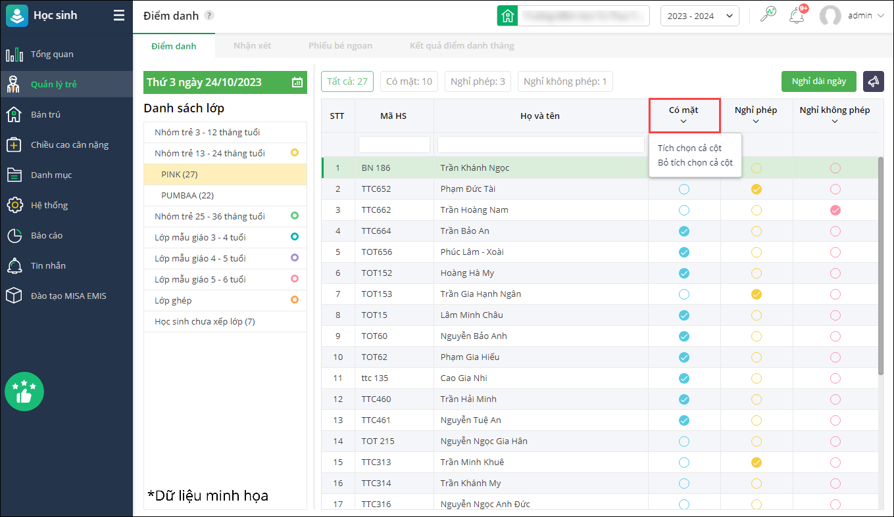The height and width of the screenshot is (517, 894).
Task: Click the Họ và tên search field
Action: pyautogui.click(x=541, y=145)
